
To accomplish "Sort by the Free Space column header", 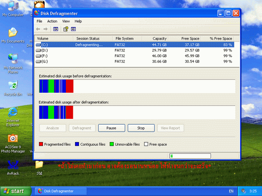I will [x=185, y=38].
